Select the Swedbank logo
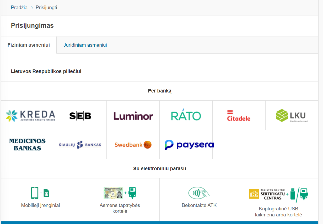 [133, 145]
